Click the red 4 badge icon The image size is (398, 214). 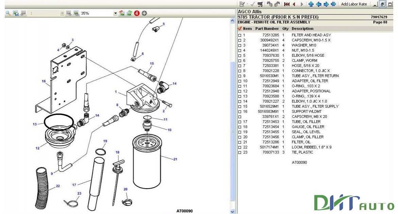click(136, 14)
